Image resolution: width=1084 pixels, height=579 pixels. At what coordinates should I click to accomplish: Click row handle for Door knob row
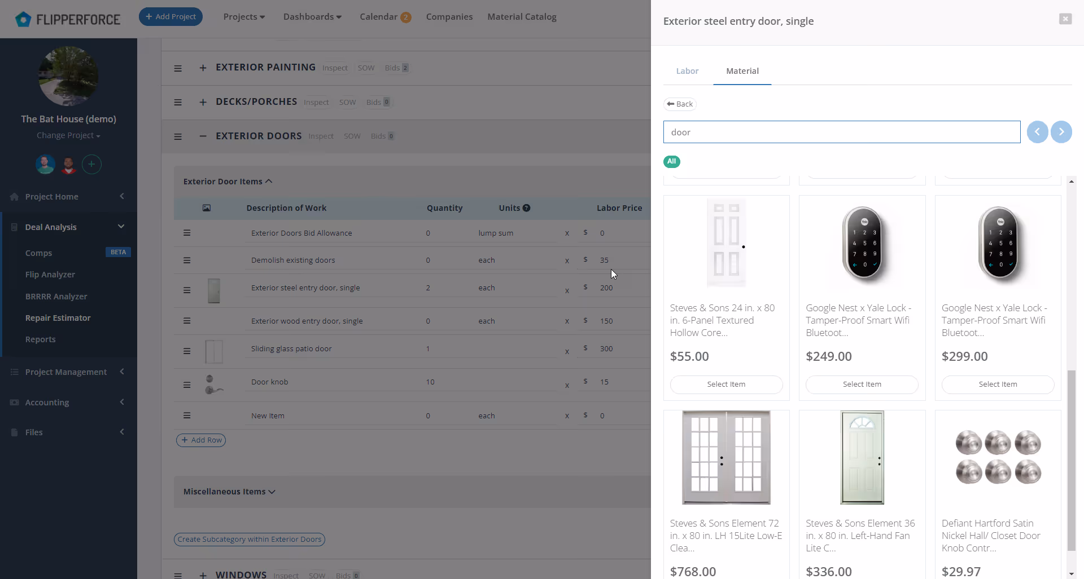coord(187,385)
